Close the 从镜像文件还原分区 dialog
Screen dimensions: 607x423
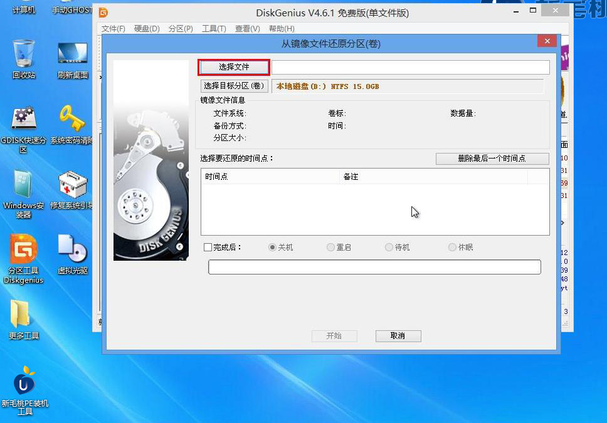tap(547, 41)
